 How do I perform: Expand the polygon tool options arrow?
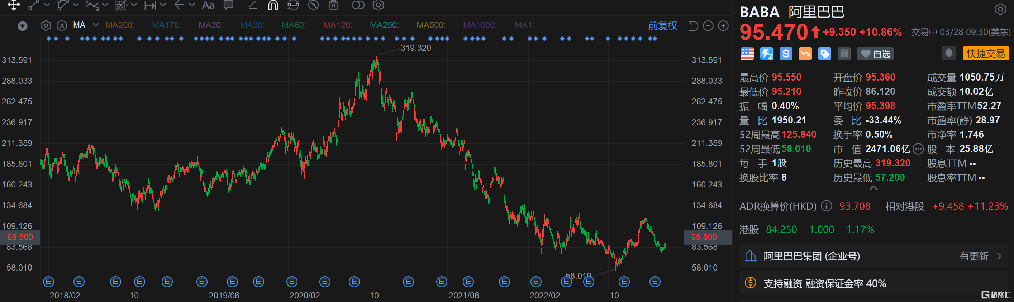click(76, 5)
